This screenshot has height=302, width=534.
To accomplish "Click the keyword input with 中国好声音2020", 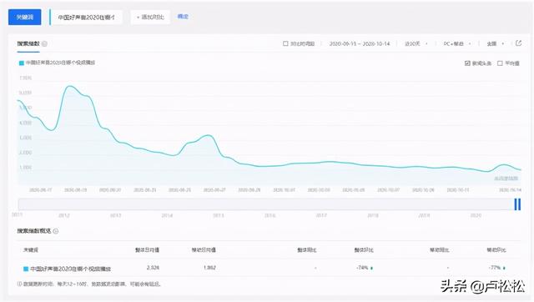I will [x=86, y=17].
